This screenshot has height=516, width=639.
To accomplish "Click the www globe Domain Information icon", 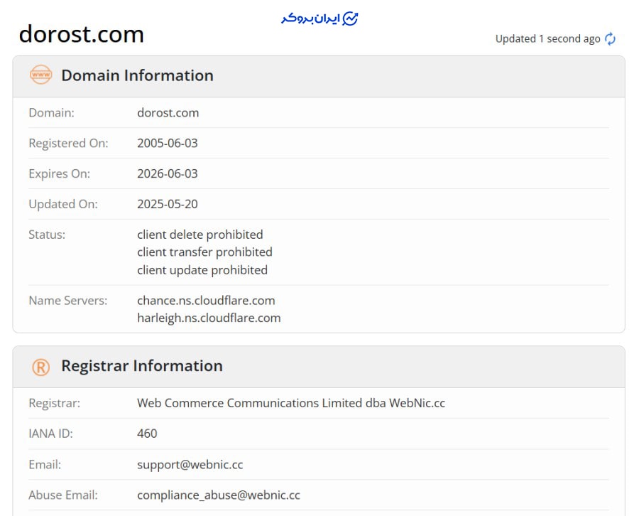I will tap(40, 75).
